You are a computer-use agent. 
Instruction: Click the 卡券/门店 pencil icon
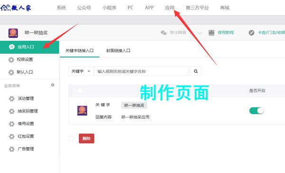(x=251, y=33)
